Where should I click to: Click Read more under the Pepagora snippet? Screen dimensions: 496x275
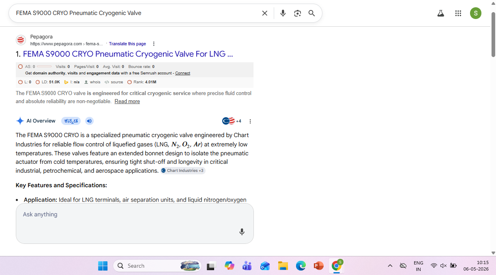coord(127,102)
